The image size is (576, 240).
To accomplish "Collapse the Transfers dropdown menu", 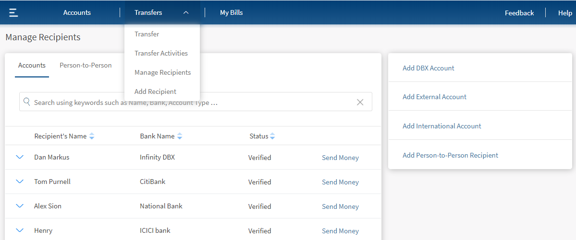I will tap(186, 13).
